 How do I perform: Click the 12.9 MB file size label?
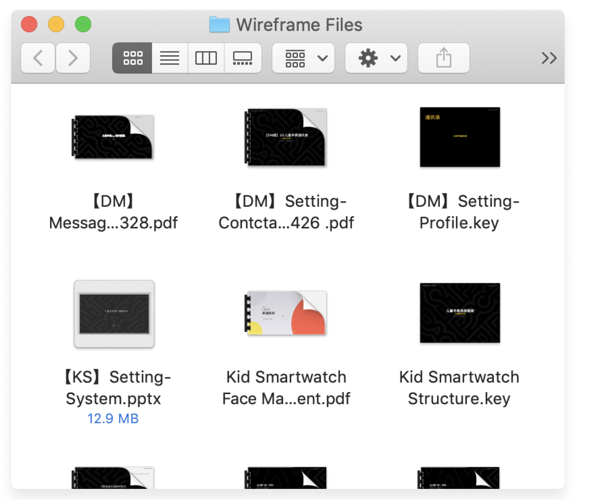[113, 418]
